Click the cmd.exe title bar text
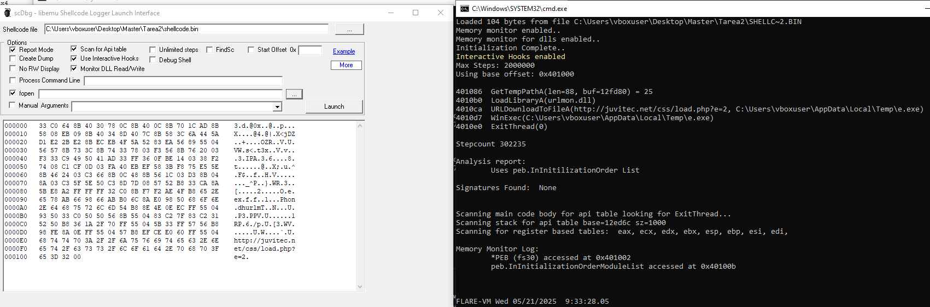 [519, 9]
